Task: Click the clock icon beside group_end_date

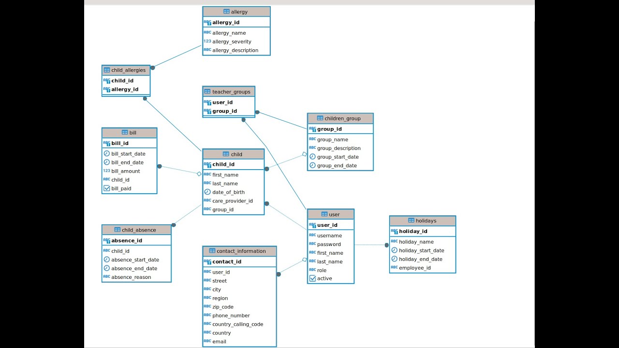Action: 312,165
